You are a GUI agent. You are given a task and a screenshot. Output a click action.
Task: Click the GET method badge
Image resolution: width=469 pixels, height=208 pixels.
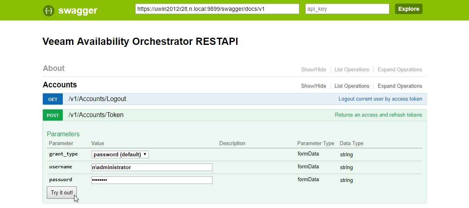point(53,99)
